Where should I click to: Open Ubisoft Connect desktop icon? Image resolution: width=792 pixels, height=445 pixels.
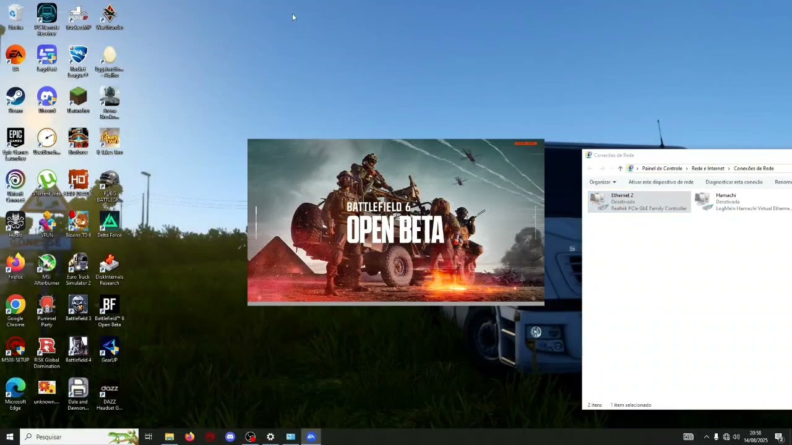[x=15, y=186]
